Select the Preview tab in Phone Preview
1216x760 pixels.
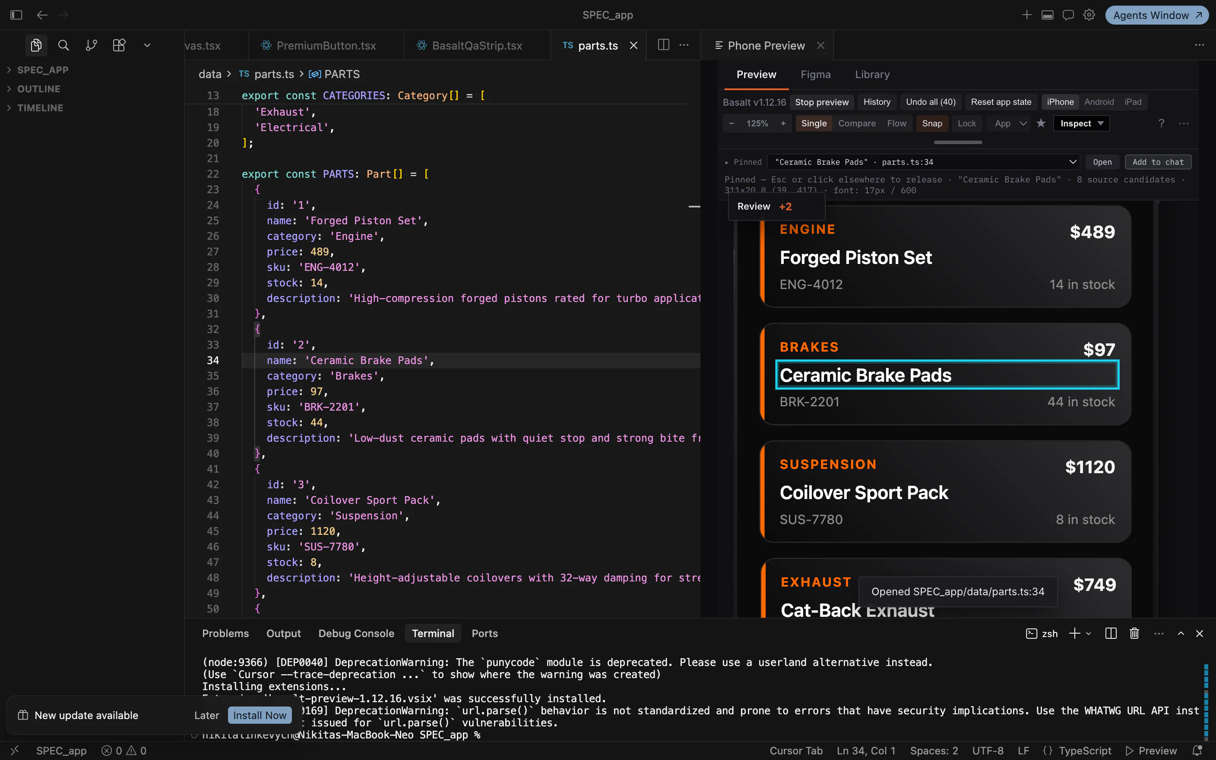(756, 74)
